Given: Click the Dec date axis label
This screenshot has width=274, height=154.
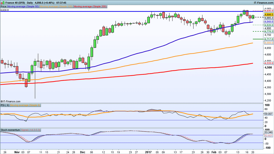Looking at the screenshot, I should [x=82, y=152].
